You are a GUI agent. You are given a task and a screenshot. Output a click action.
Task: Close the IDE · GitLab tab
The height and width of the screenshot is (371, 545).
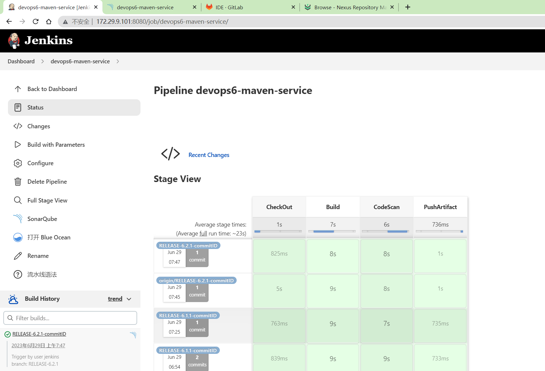293,7
